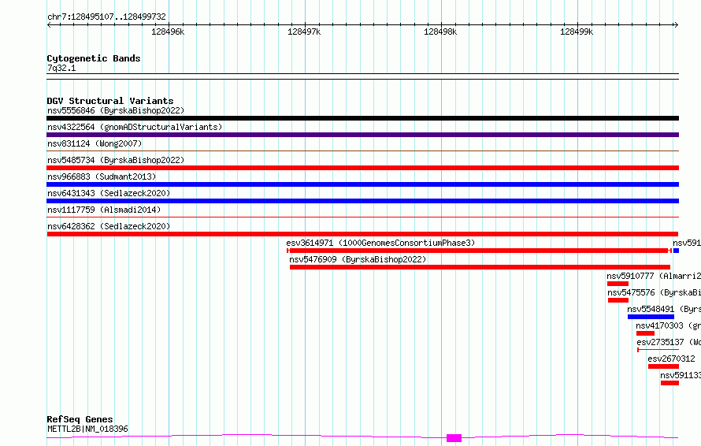Click the METTL2B|NM_018396 gene label
The height and width of the screenshot is (446, 701).
pos(87,429)
